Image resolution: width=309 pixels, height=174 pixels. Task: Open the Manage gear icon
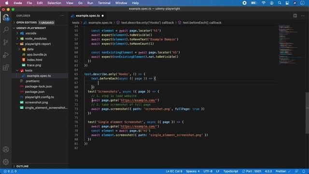[x=6, y=162]
